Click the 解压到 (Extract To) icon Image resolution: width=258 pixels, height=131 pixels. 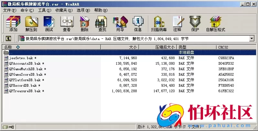coord(31,24)
